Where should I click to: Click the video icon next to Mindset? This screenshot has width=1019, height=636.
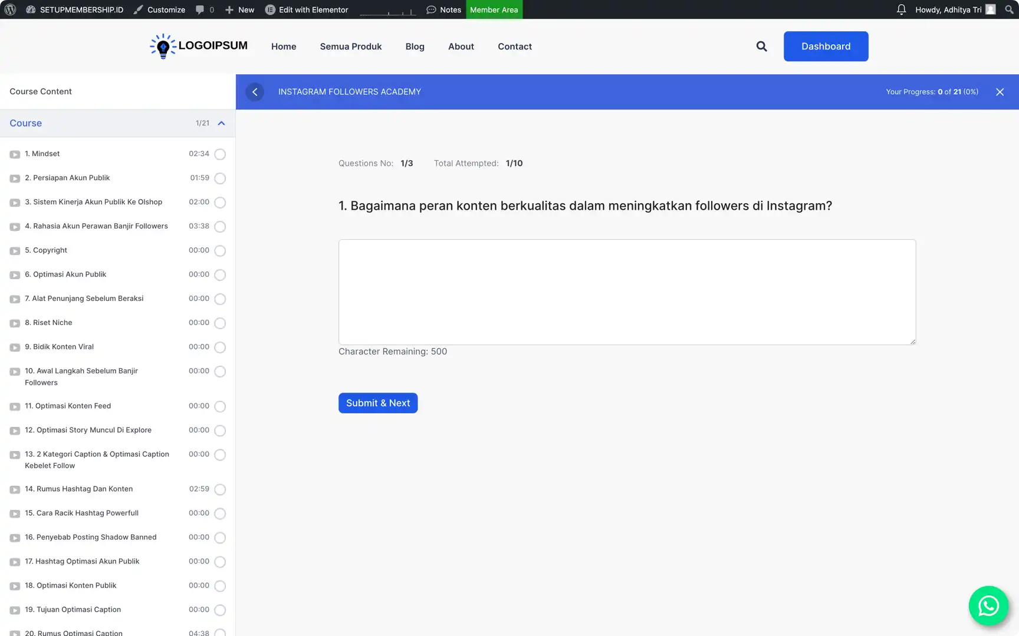(x=15, y=154)
